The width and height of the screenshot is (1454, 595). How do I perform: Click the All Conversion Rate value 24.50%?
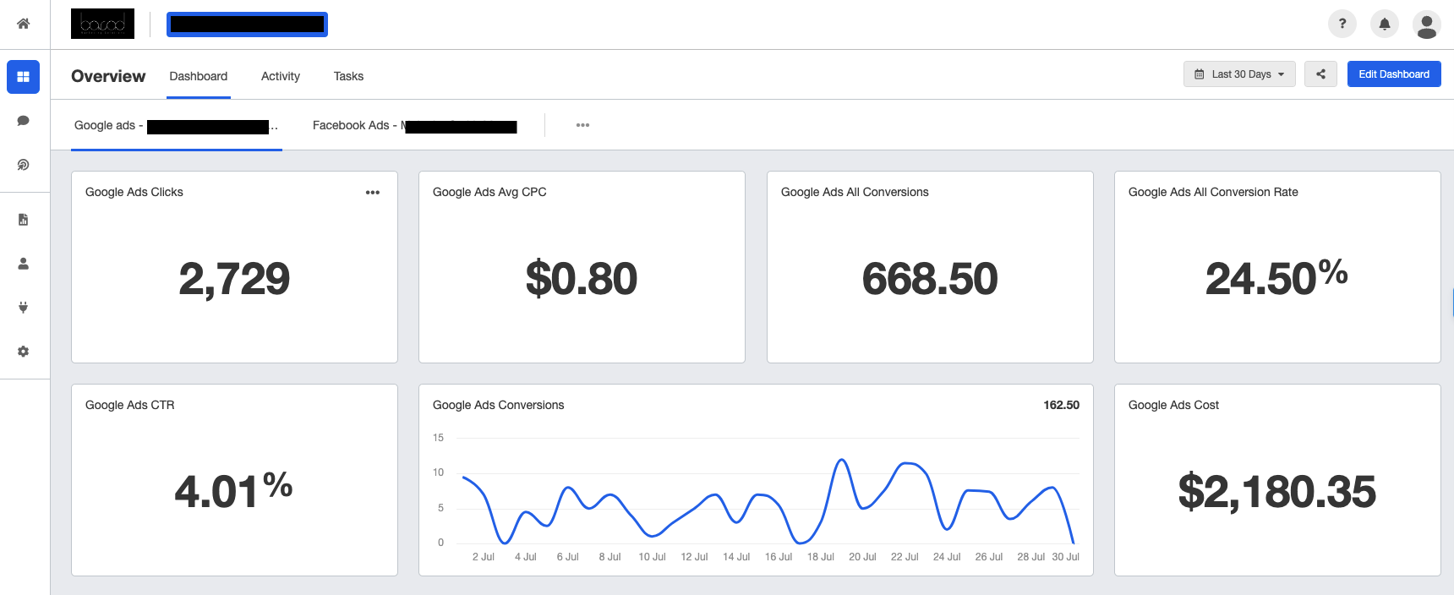pos(1276,277)
